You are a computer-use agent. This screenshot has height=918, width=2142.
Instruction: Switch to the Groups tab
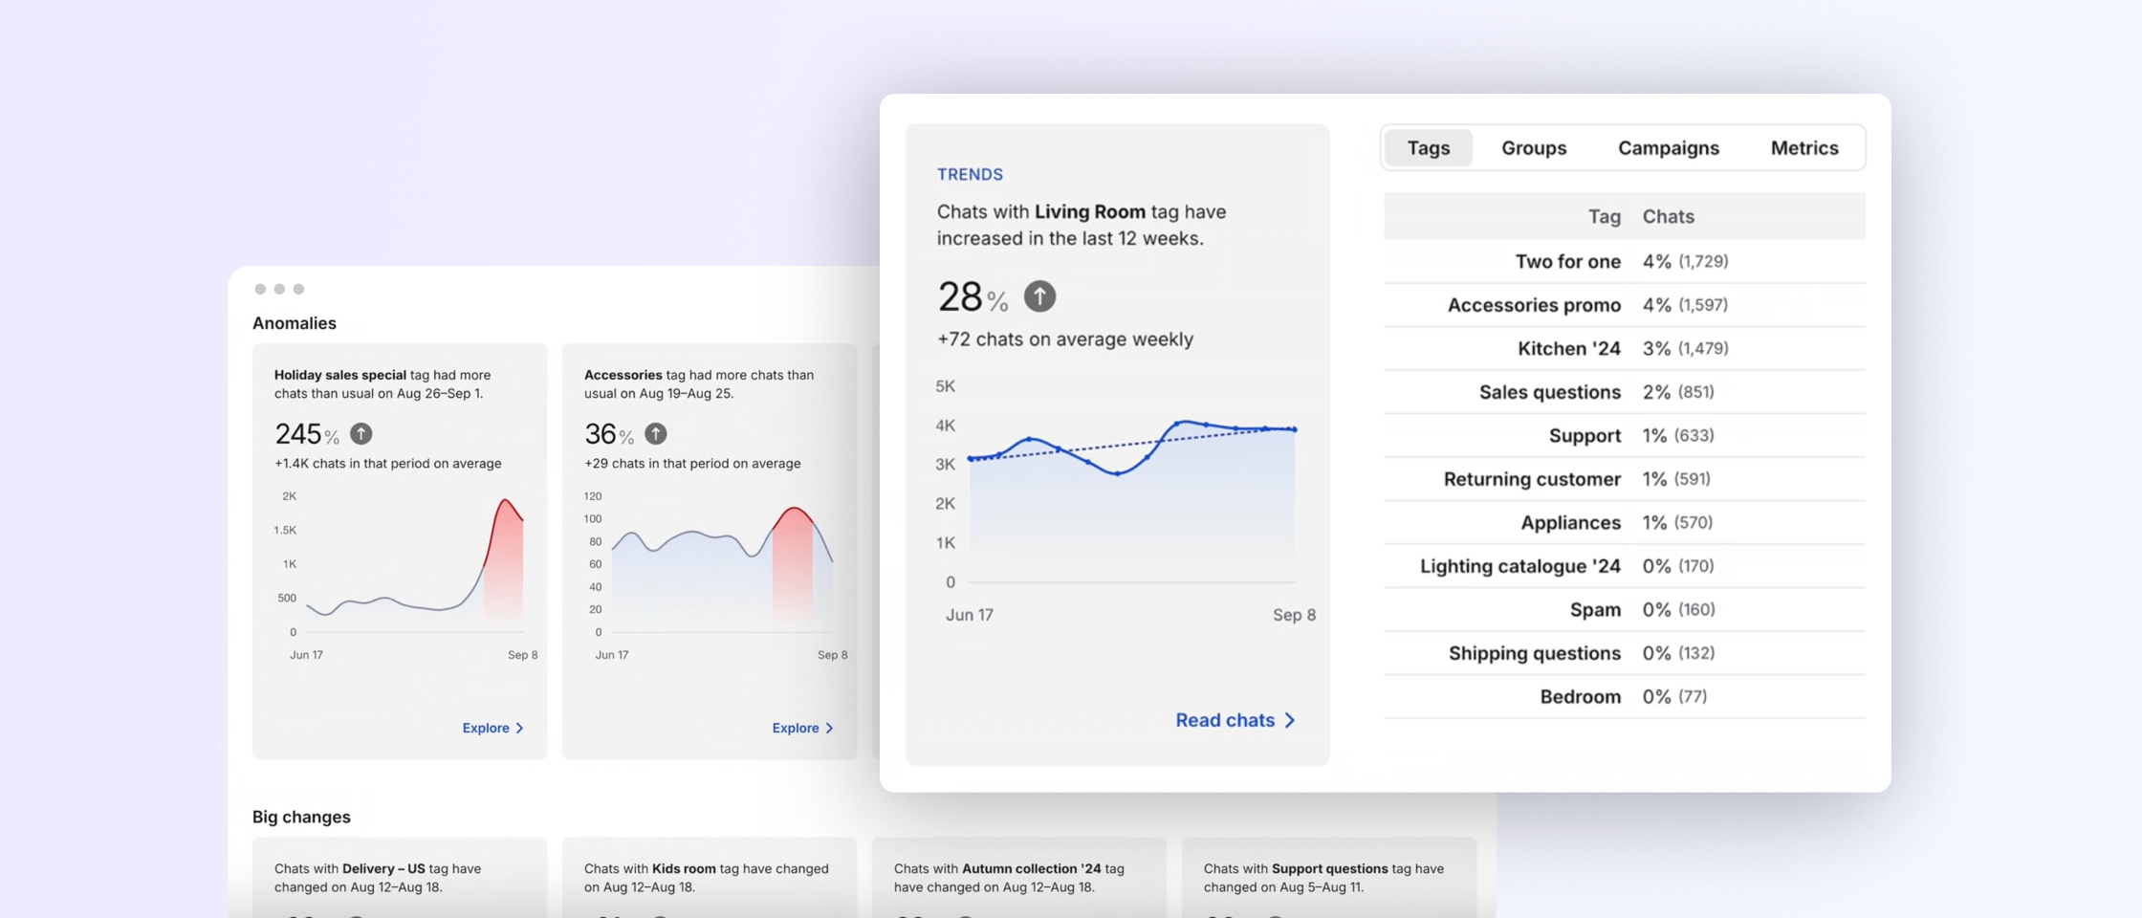[1534, 147]
